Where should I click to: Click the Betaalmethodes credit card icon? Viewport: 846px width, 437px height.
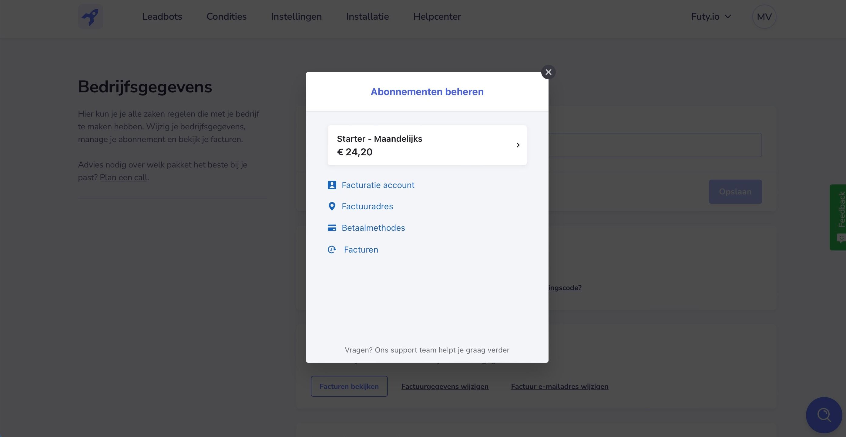[x=332, y=228]
